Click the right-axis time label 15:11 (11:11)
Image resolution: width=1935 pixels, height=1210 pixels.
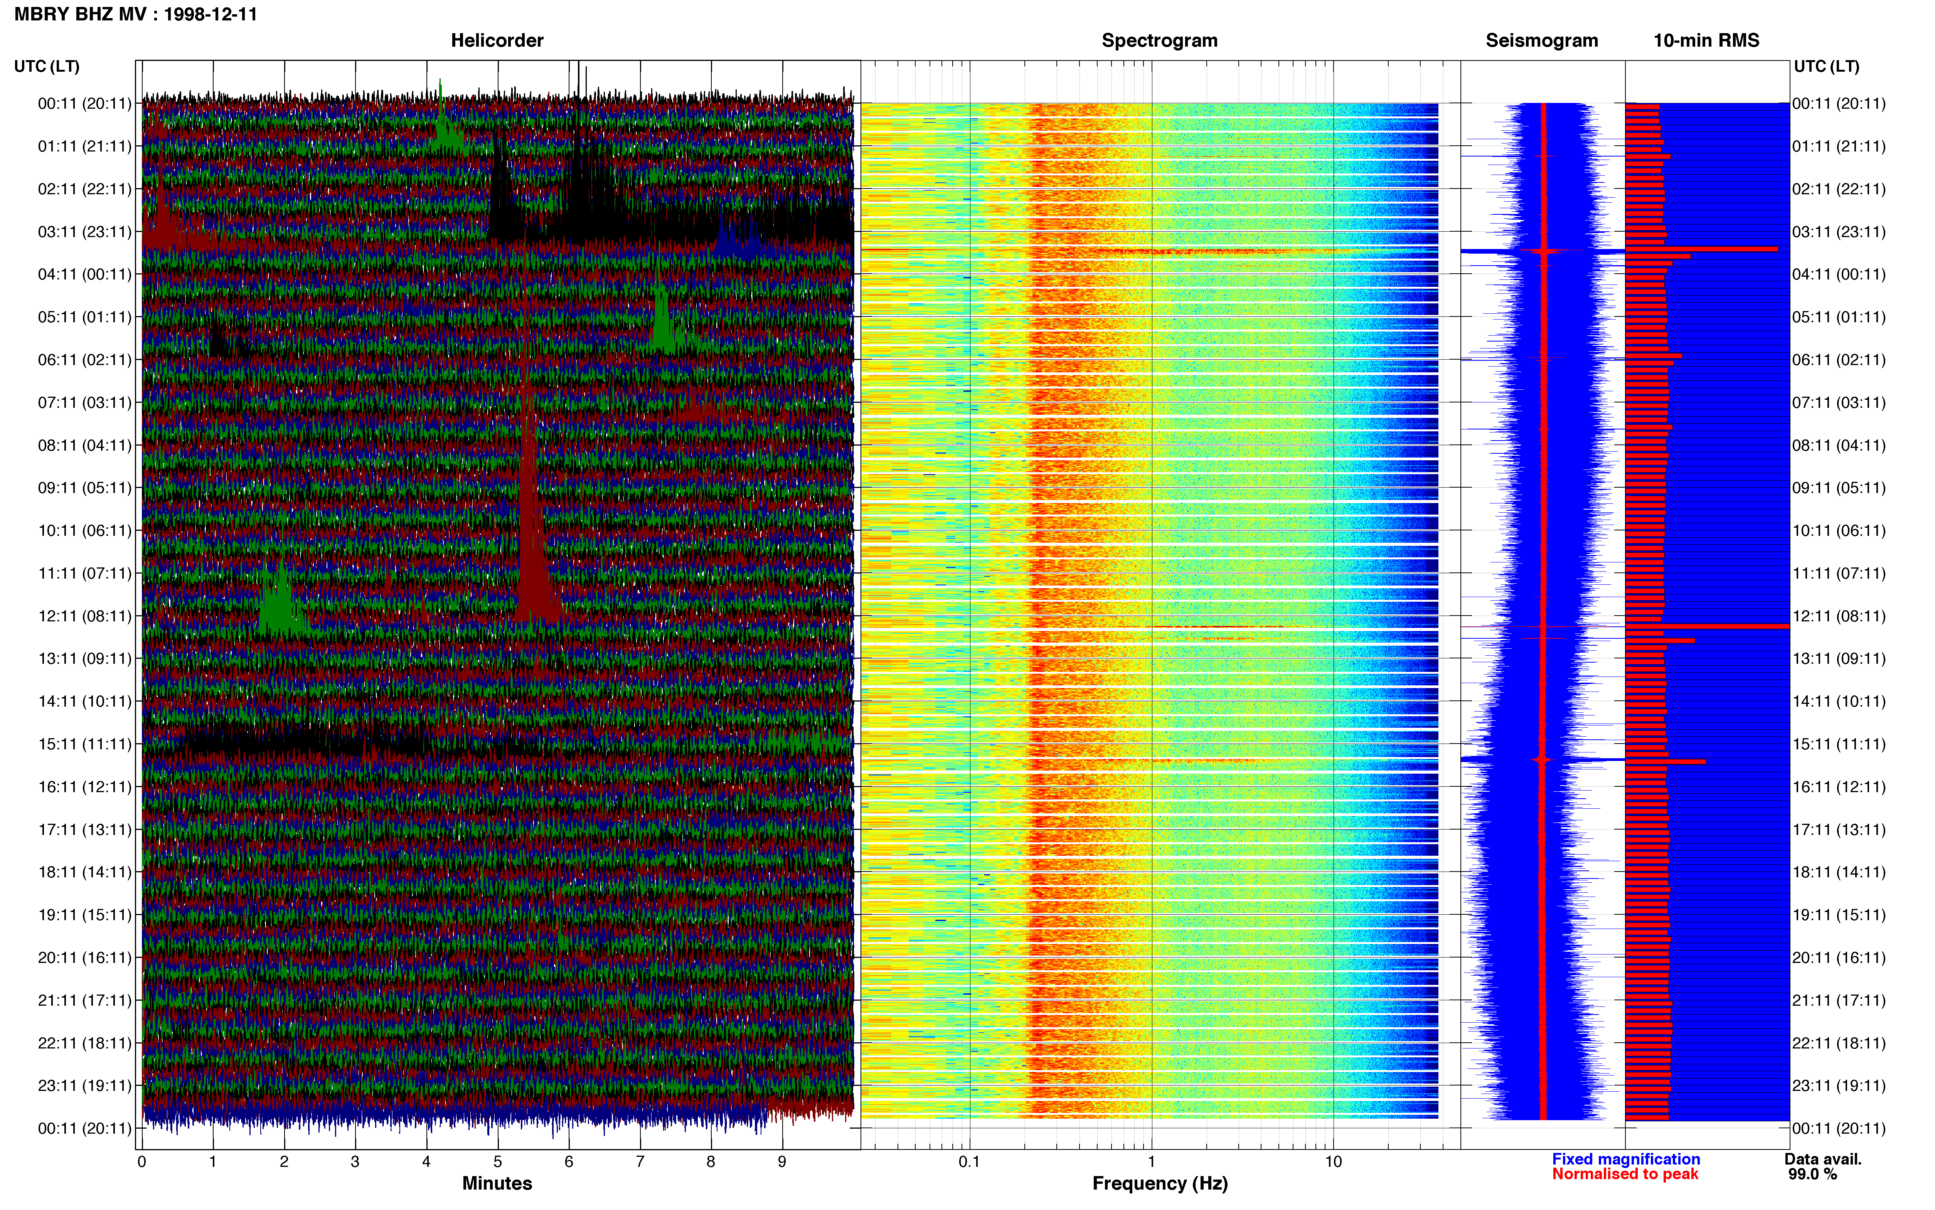coord(1839,744)
